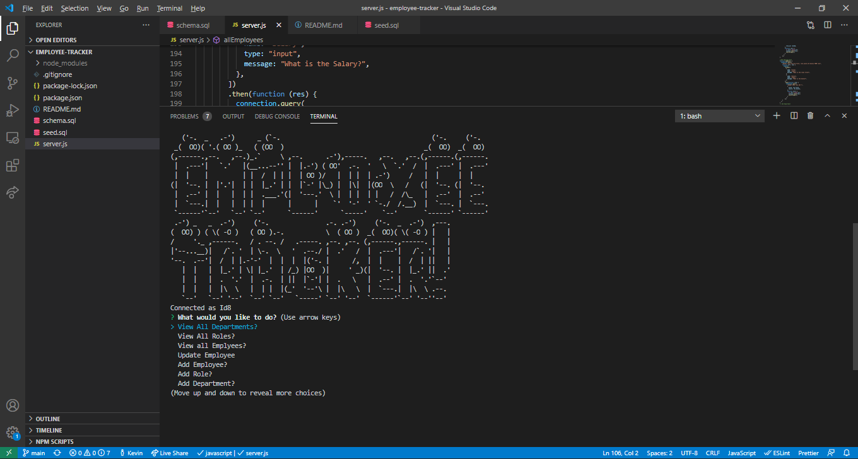The height and width of the screenshot is (459, 858).
Task: Click the server.js breadcrumb
Action: (x=187, y=40)
